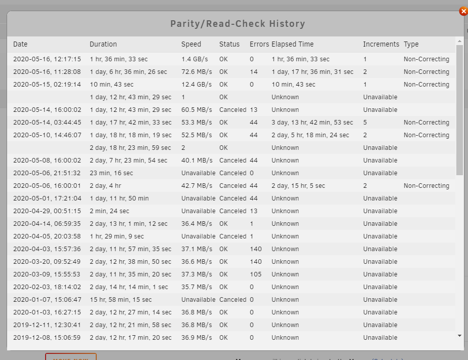The width and height of the screenshot is (468, 360).
Task: Click the scrollbar down arrow
Action: click(x=460, y=336)
